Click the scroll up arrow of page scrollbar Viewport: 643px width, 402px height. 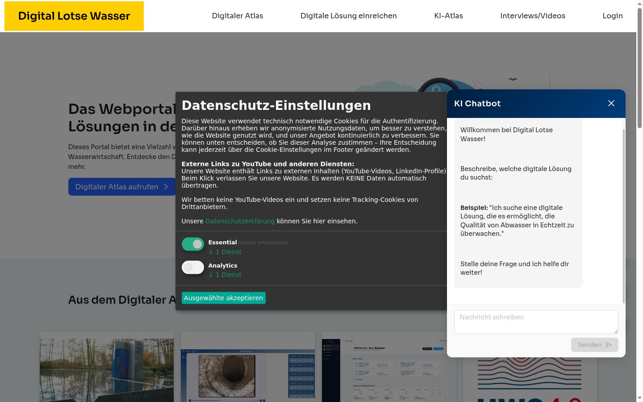pos(639,4)
